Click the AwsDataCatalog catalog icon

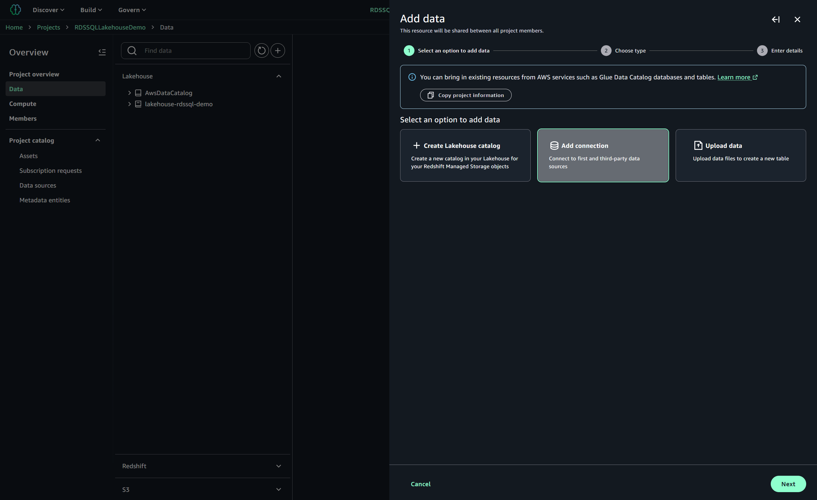coord(138,93)
